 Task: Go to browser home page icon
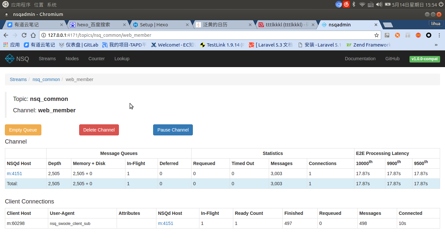[x=33, y=35]
